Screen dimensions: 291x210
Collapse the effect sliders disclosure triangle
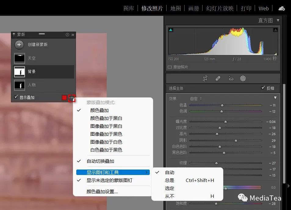tap(275, 98)
